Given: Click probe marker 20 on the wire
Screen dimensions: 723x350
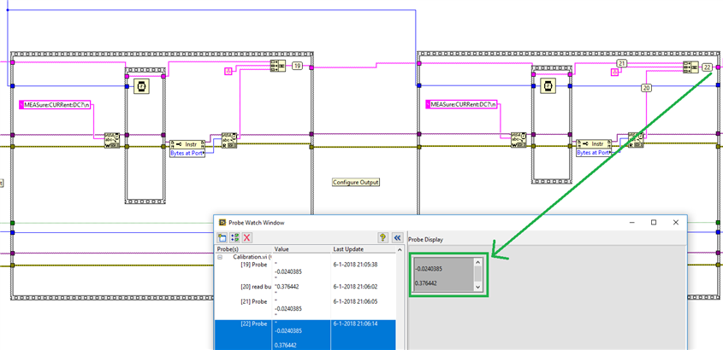Looking at the screenshot, I should point(647,87).
